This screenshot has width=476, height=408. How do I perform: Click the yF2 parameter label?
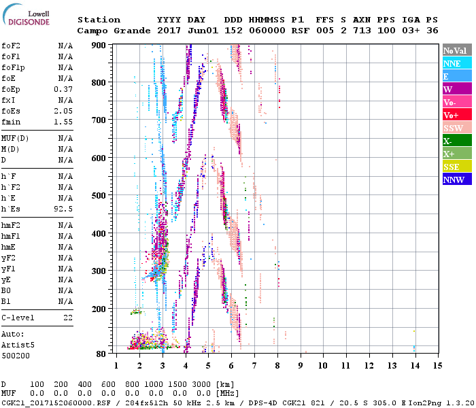click(x=8, y=258)
